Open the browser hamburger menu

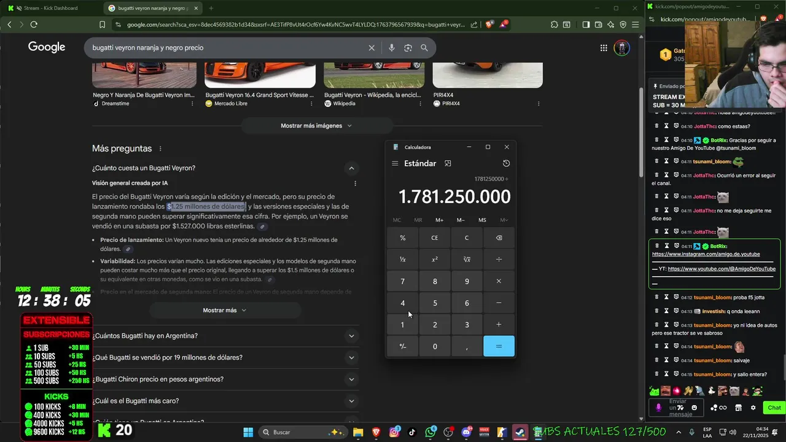pyautogui.click(x=635, y=25)
